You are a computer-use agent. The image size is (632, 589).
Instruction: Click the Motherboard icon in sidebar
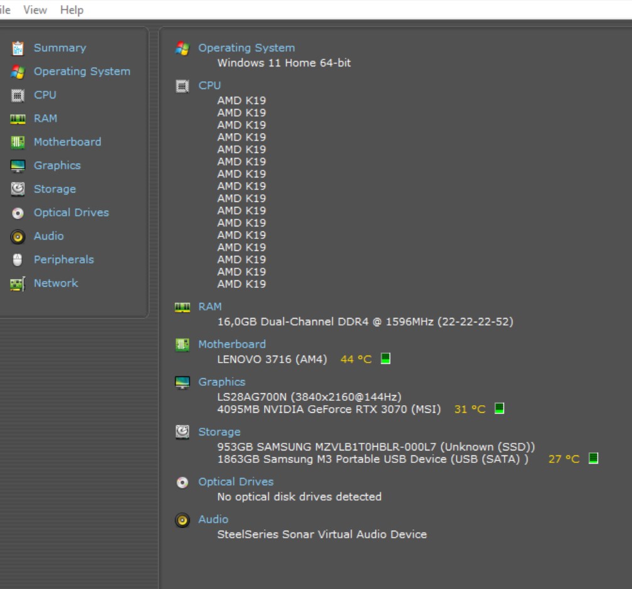pos(18,142)
